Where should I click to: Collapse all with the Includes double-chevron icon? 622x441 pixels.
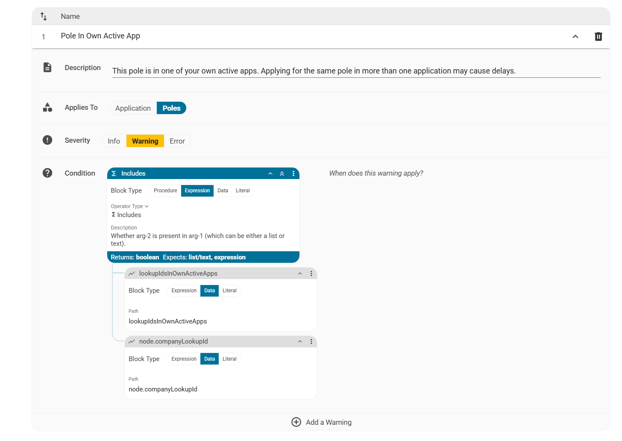coord(282,173)
